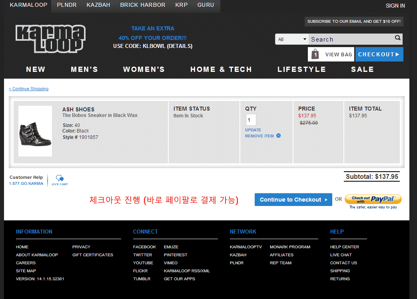Screen dimensions: 417x299
Task: Pay with the PayPal checkout button
Action: point(373,200)
